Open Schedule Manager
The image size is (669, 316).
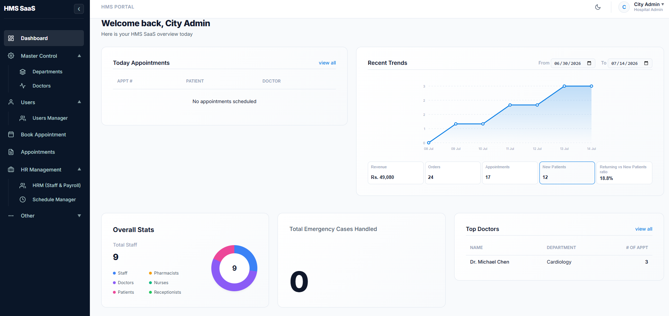pyautogui.click(x=54, y=199)
